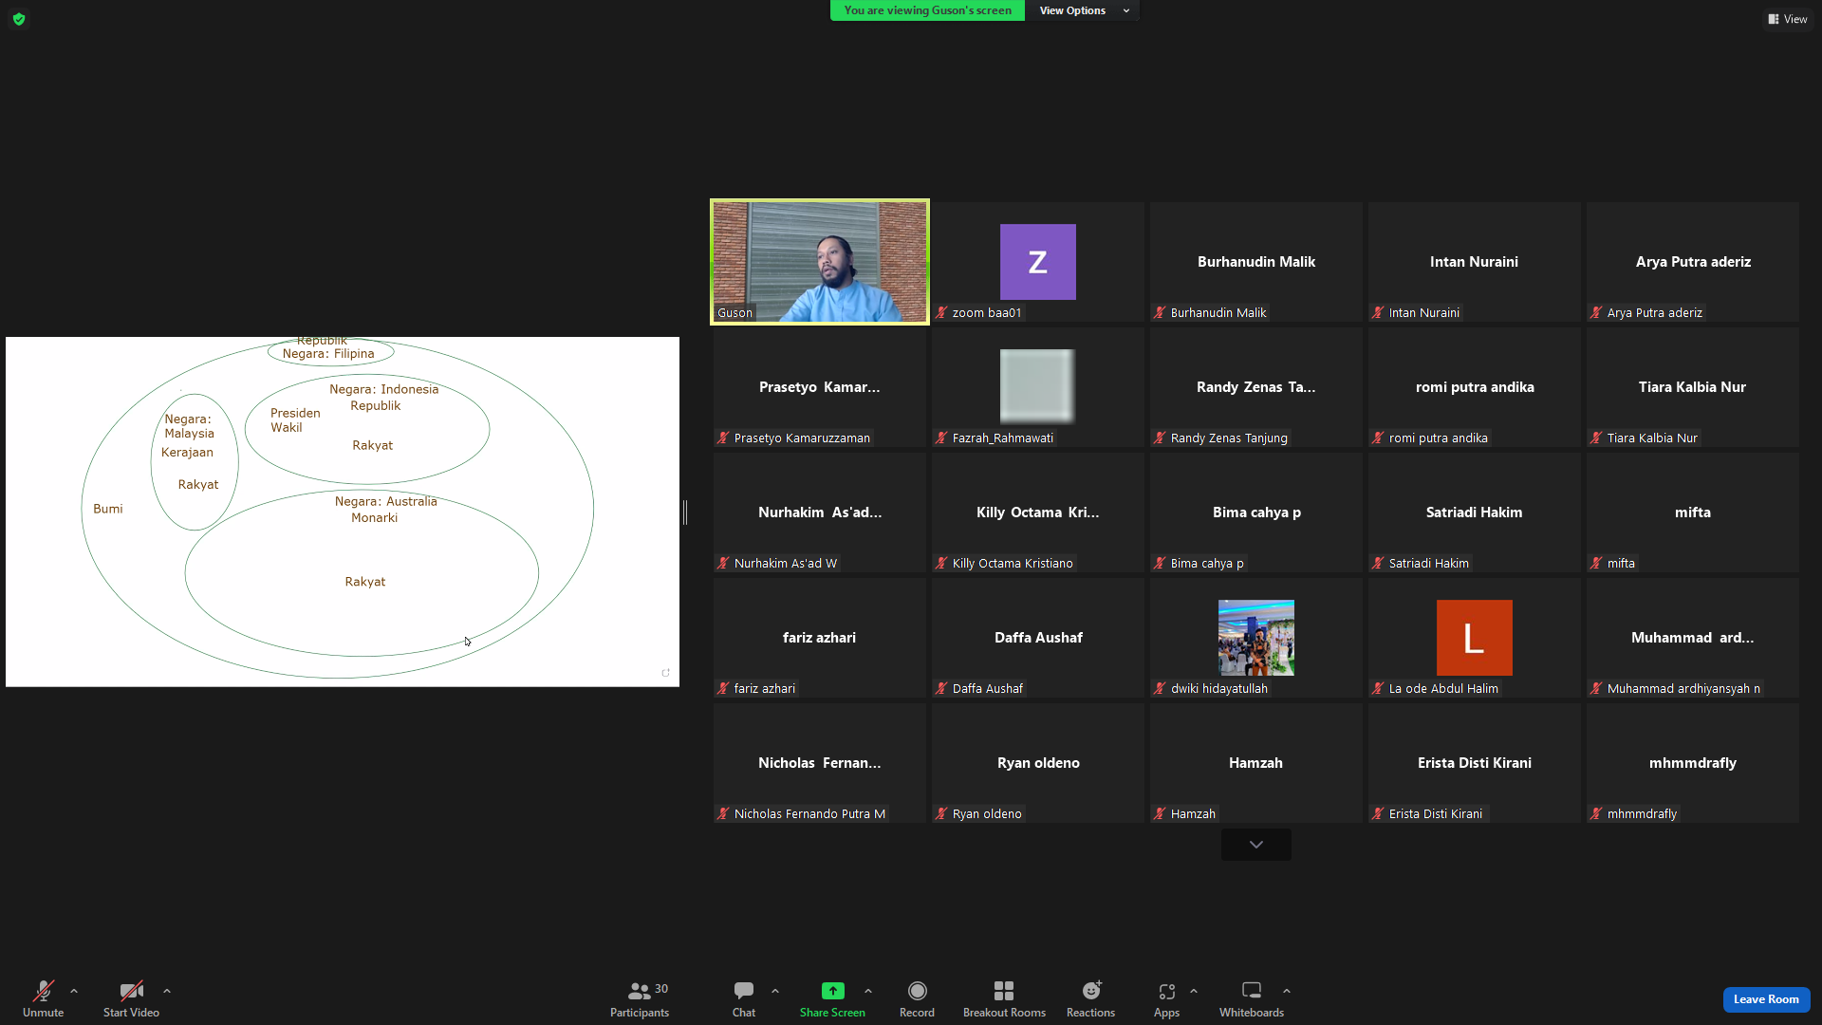The image size is (1822, 1025).
Task: Open the Apps panel
Action: (1166, 998)
